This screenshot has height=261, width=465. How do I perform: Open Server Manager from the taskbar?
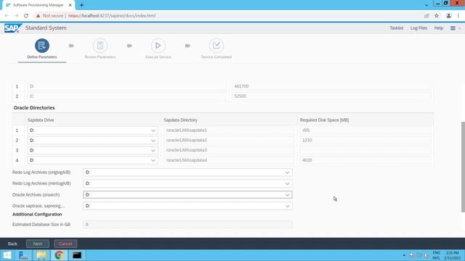pos(23,255)
